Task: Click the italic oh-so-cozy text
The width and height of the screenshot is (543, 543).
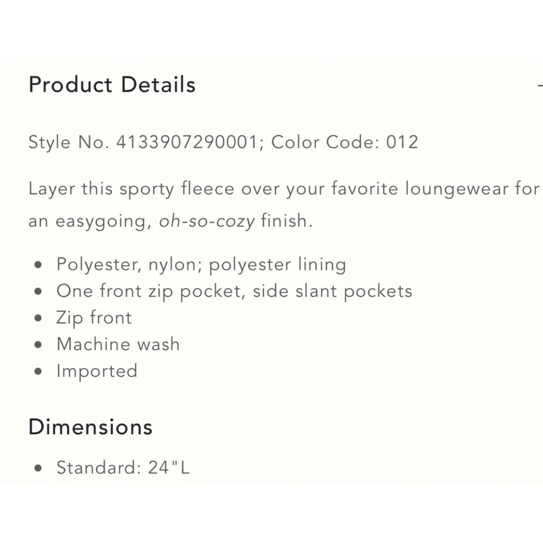Action: [207, 221]
